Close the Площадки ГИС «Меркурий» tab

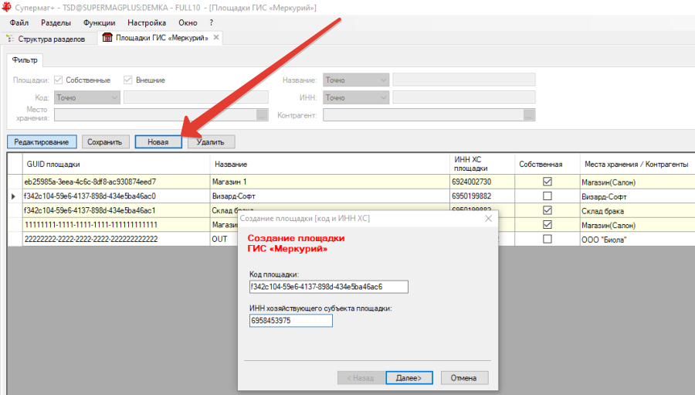click(x=216, y=37)
